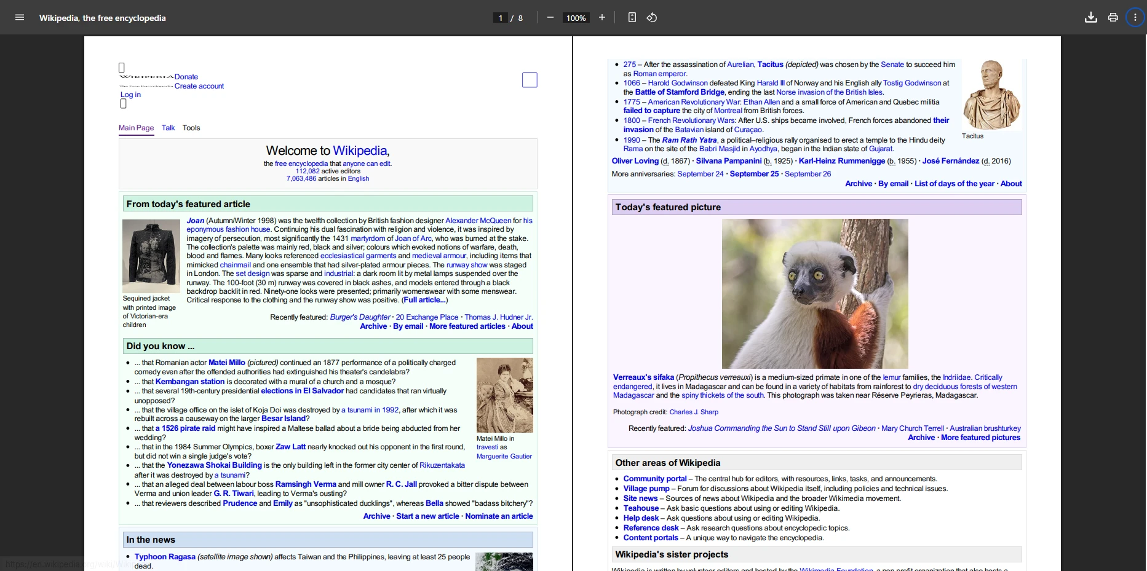The height and width of the screenshot is (571, 1147).
Task: Click the 100% zoom level field
Action: pyautogui.click(x=576, y=18)
